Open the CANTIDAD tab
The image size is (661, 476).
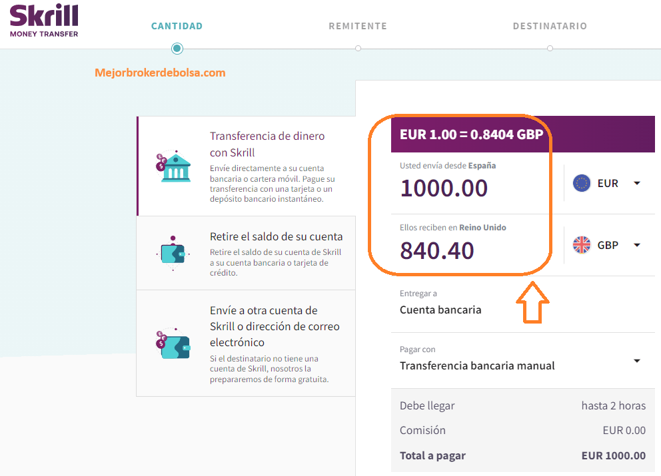click(177, 26)
